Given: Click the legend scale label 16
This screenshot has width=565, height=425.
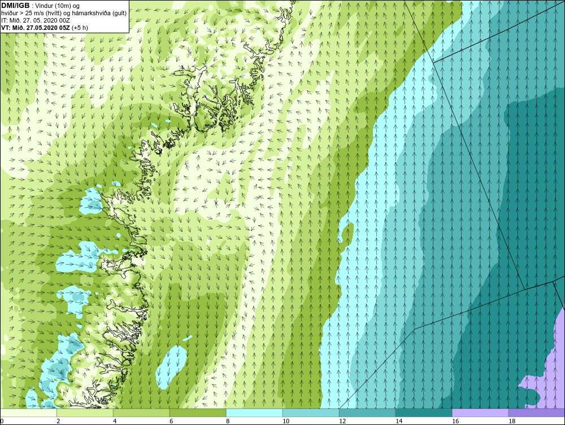Looking at the screenshot, I should [x=455, y=421].
